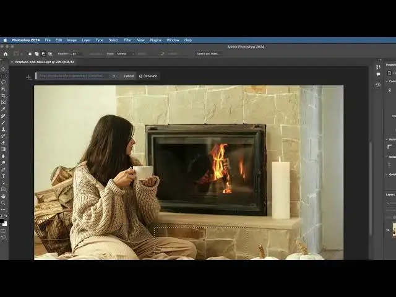Click the Generate button

[148, 76]
